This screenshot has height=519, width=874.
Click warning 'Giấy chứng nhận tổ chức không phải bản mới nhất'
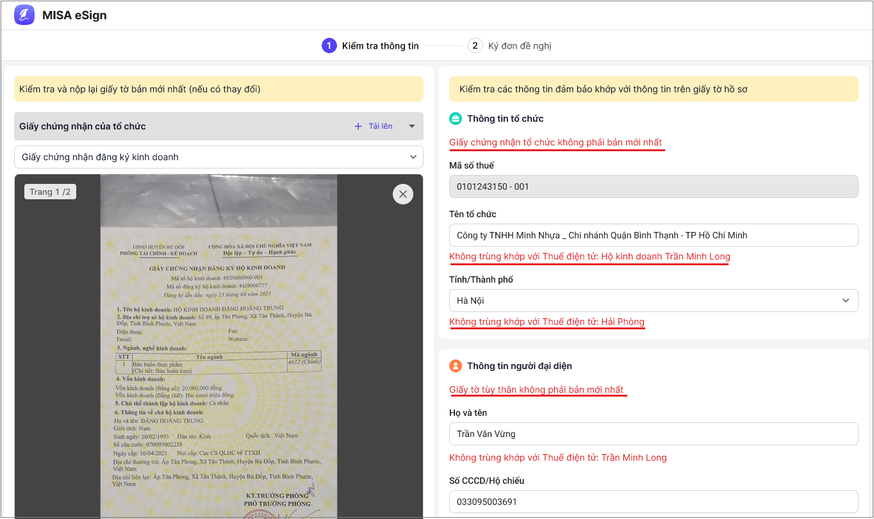556,142
